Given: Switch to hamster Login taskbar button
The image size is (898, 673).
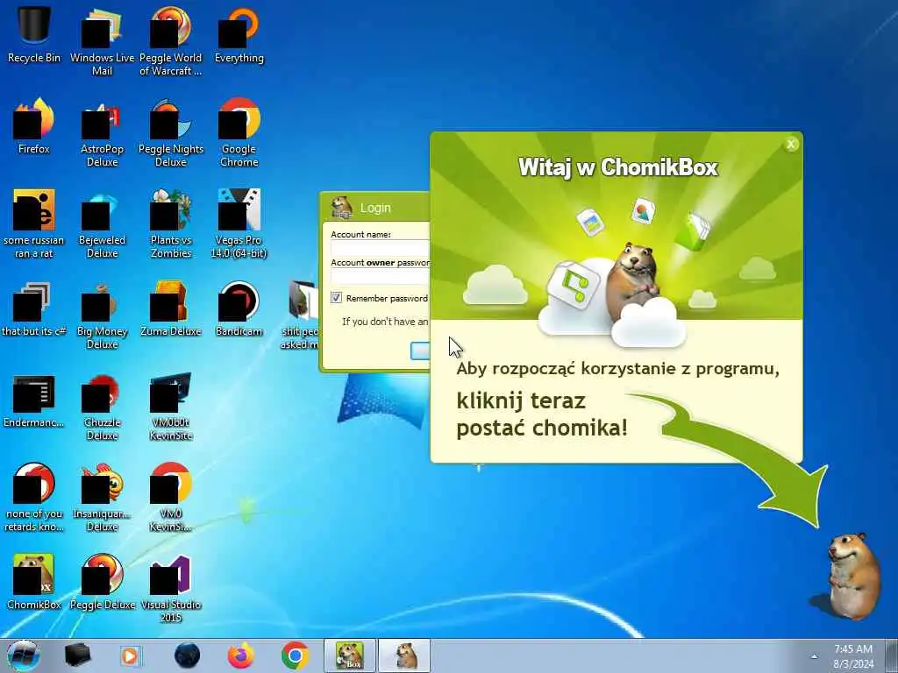Looking at the screenshot, I should pyautogui.click(x=404, y=655).
